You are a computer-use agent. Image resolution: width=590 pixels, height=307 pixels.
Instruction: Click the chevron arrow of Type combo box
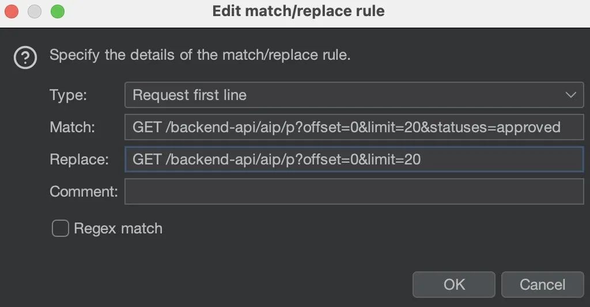[570, 95]
